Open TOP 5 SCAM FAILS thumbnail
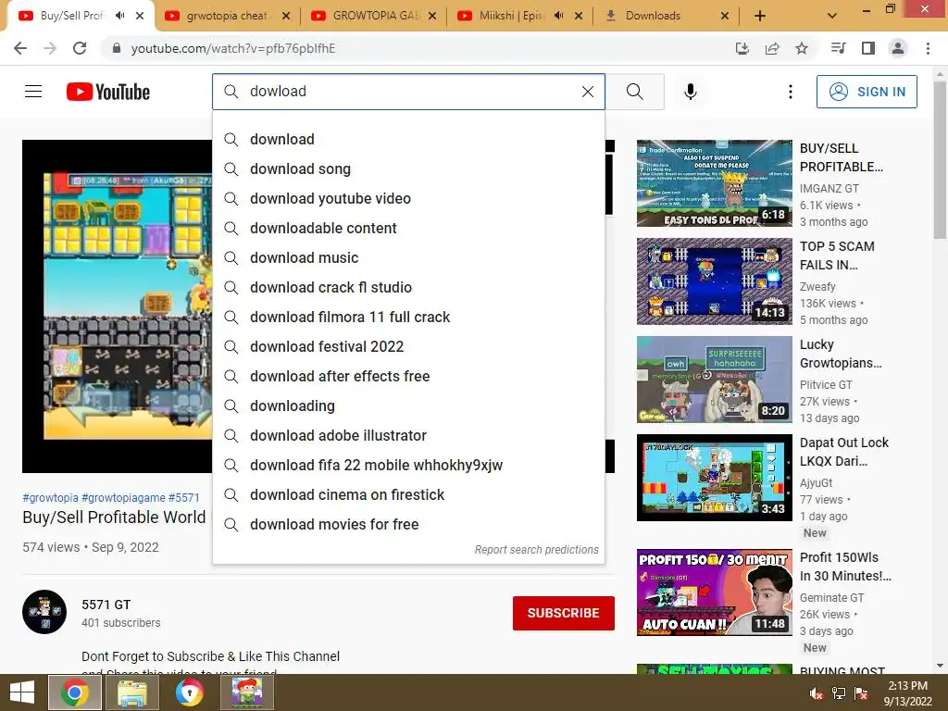Screen dimensions: 948x711 coord(714,281)
